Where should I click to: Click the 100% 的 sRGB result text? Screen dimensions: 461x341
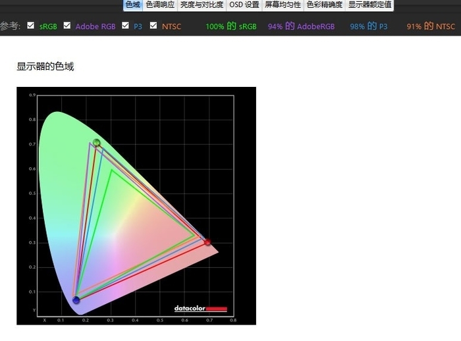[231, 26]
